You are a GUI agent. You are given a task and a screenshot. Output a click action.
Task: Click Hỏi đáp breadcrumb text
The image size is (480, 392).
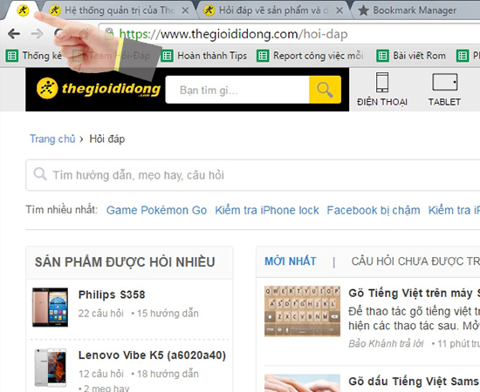tap(107, 139)
